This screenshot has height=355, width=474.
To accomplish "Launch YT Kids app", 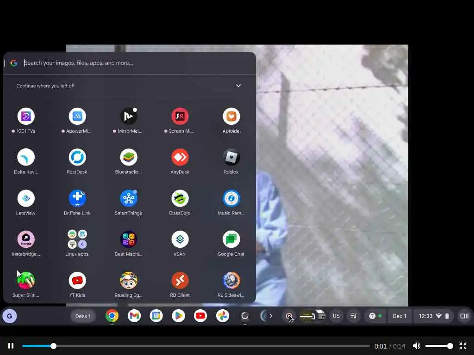I will point(77,281).
